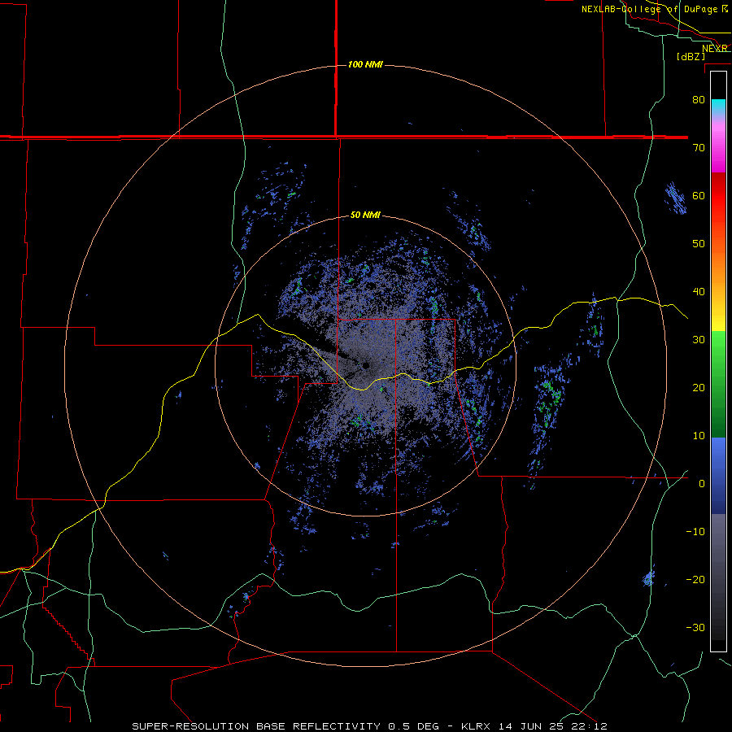Click the cyan top of the color bar
Viewport: 732px width, 732px height.
point(718,105)
